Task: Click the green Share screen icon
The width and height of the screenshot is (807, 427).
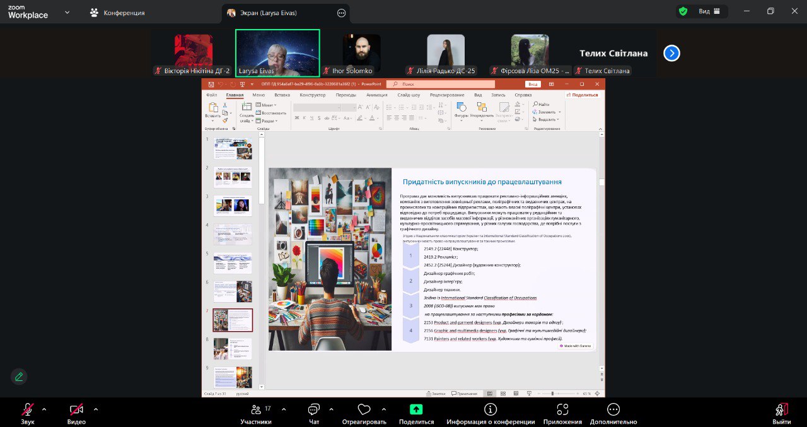Action: point(416,409)
